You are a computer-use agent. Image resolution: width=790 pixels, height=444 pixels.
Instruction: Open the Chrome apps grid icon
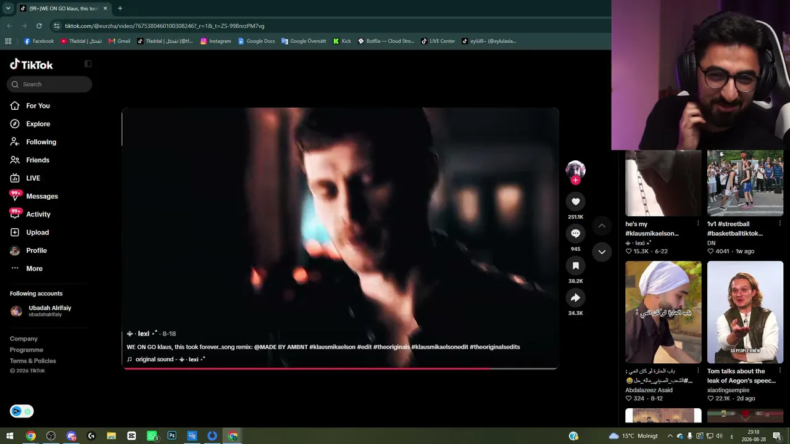tap(8, 41)
